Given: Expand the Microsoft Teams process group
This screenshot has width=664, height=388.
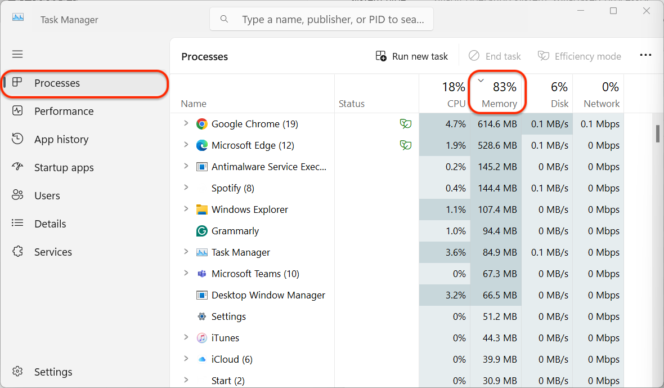Looking at the screenshot, I should (186, 273).
